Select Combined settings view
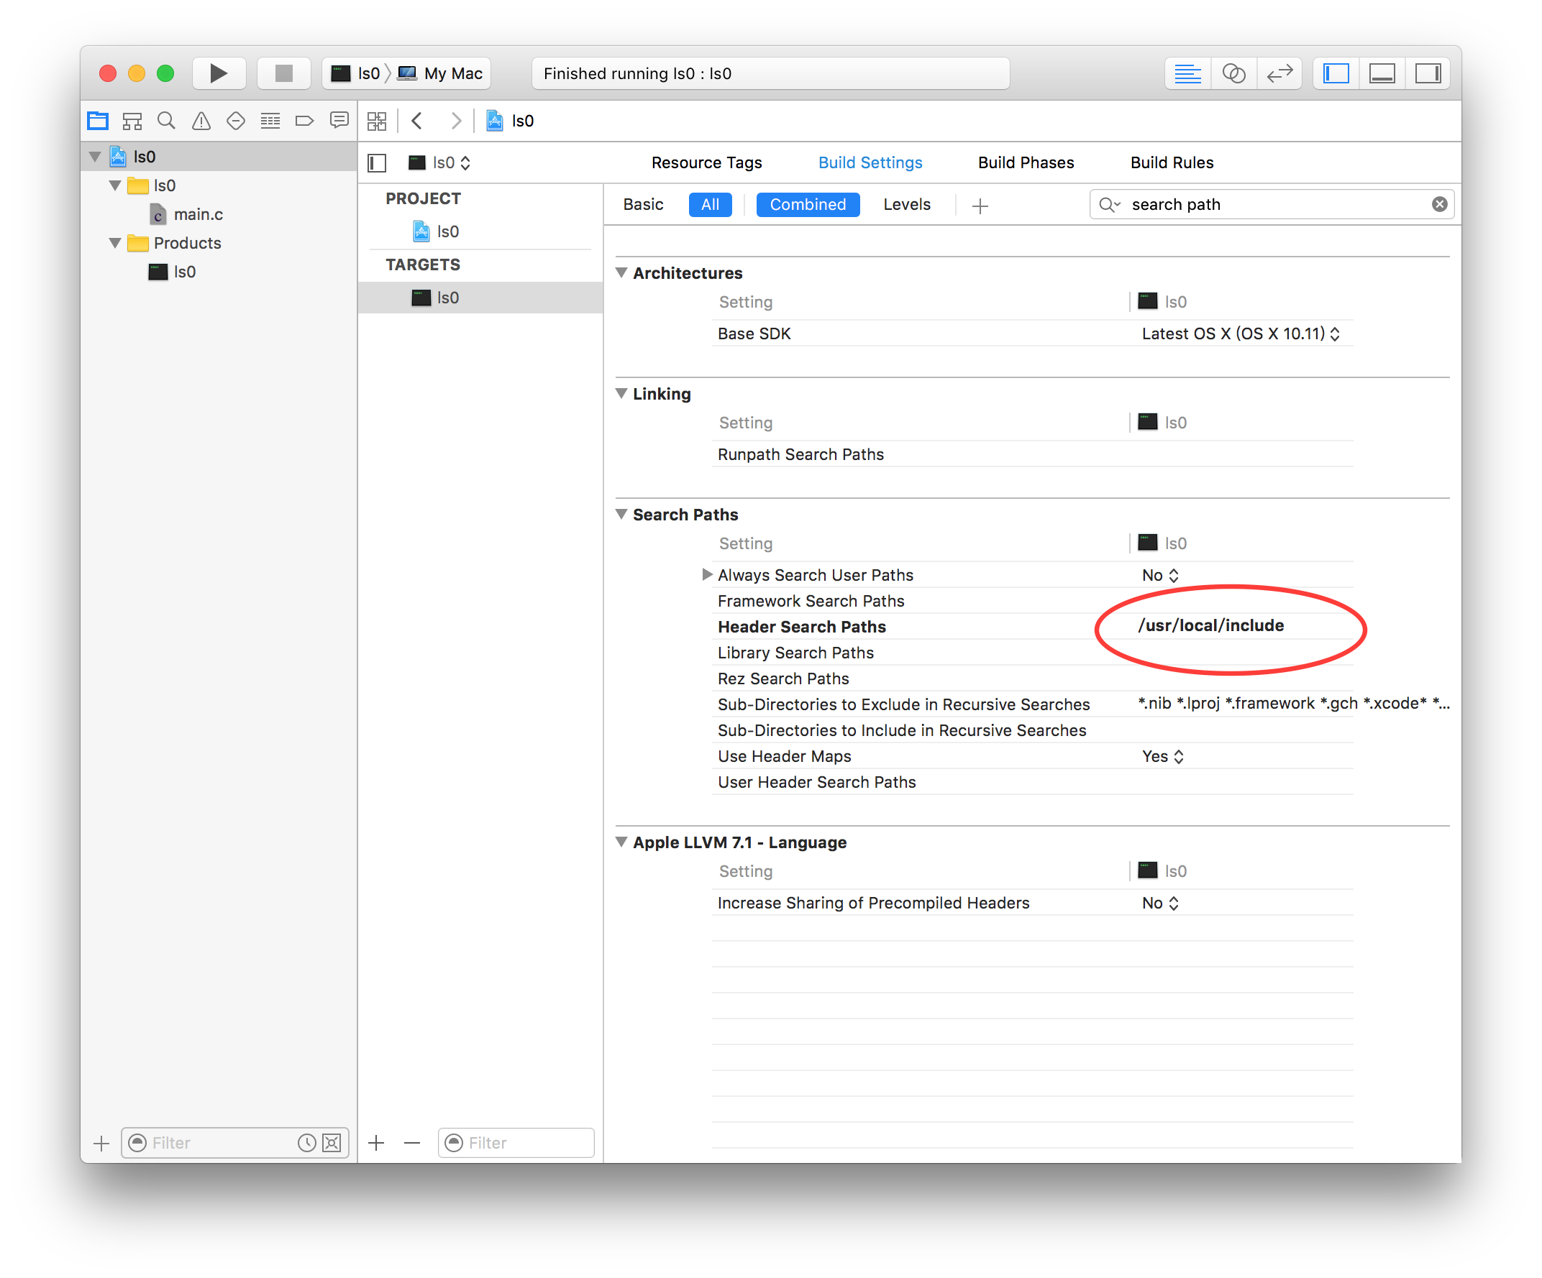The height and width of the screenshot is (1278, 1542). 808,205
